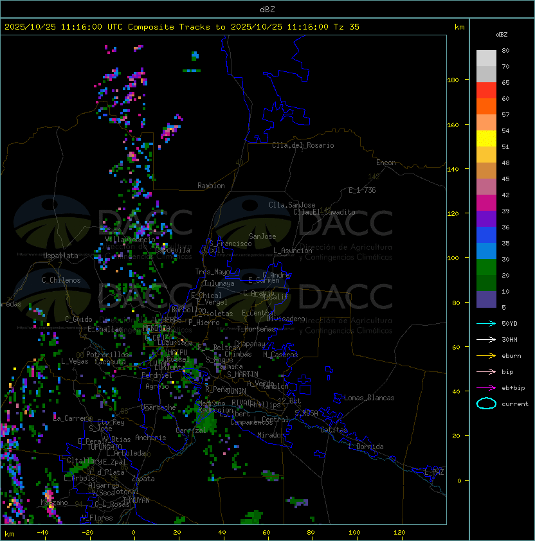This screenshot has height=541, width=535.
Task: Click the 'Capdevila' map label
Action: 172,250
